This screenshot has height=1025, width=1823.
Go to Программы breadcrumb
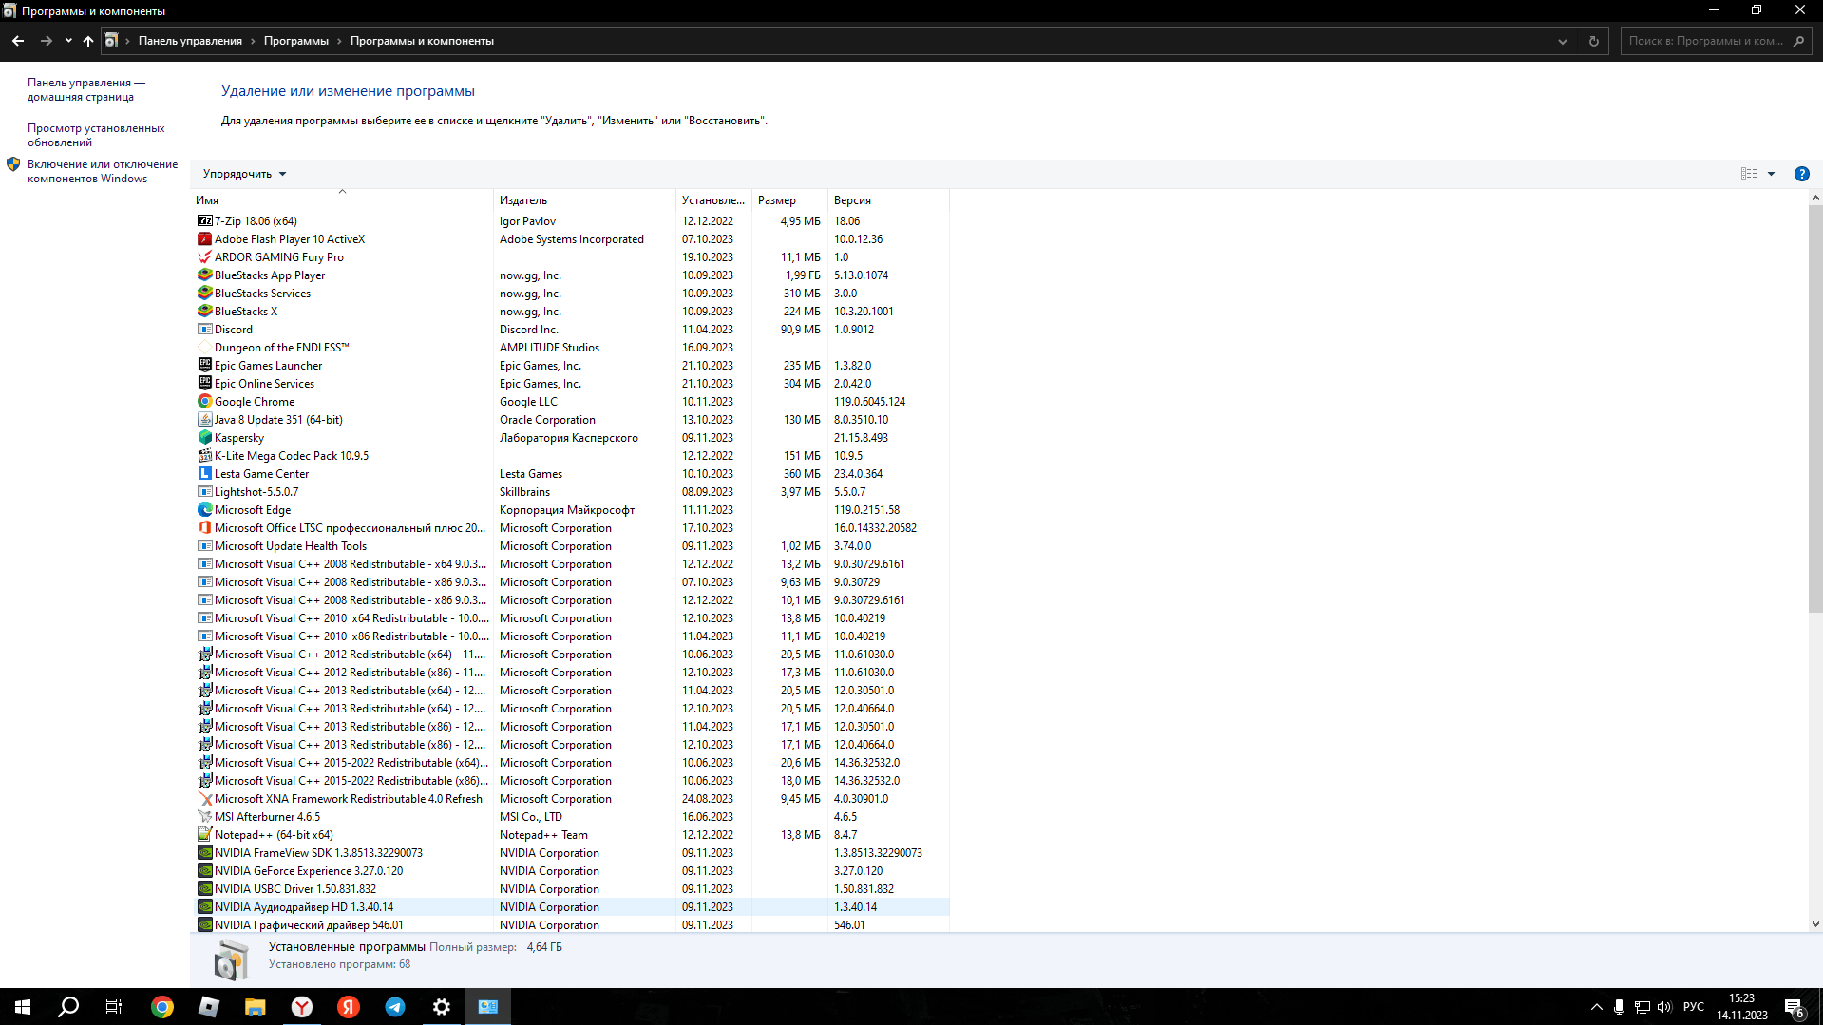pyautogui.click(x=296, y=41)
